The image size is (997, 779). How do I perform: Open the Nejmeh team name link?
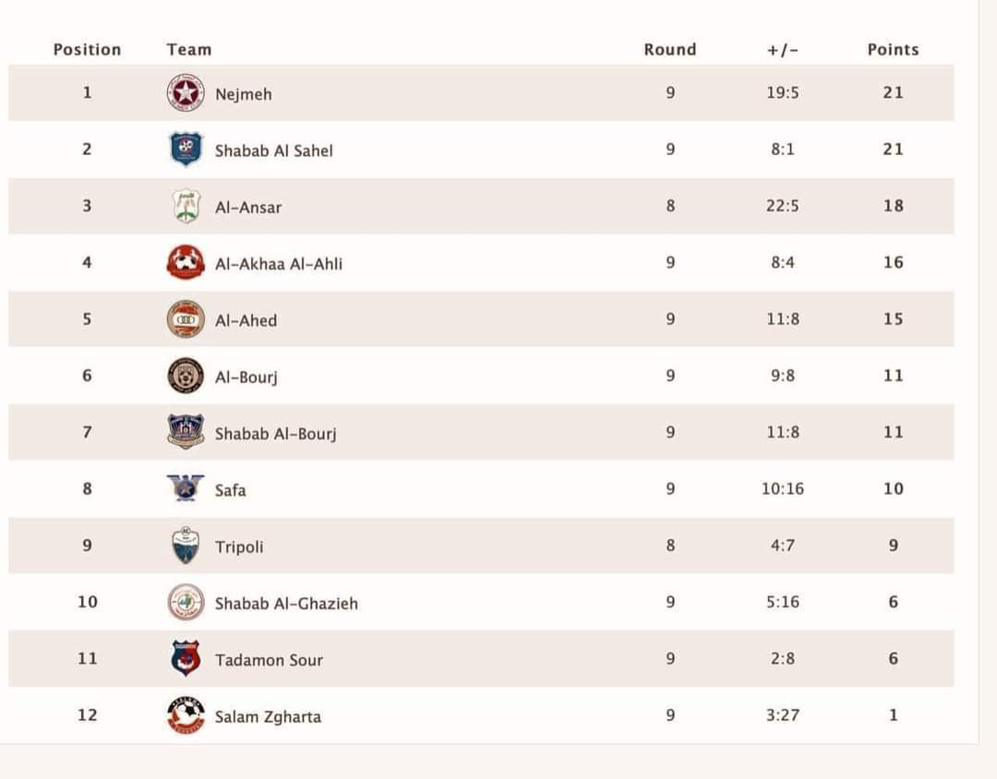click(243, 94)
